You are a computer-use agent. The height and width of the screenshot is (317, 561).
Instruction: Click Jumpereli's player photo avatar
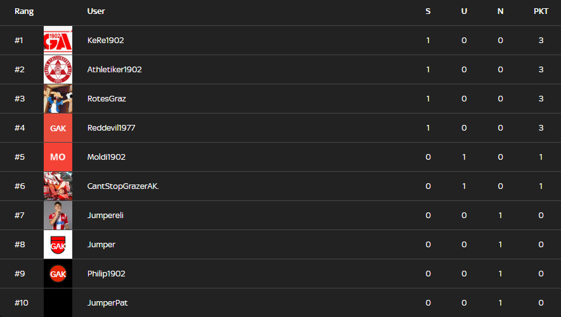pos(58,216)
